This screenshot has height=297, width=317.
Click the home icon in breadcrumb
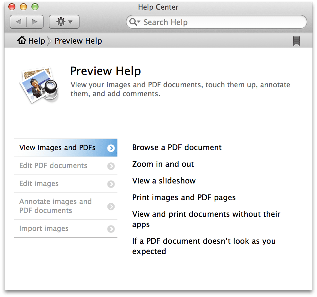pos(21,40)
